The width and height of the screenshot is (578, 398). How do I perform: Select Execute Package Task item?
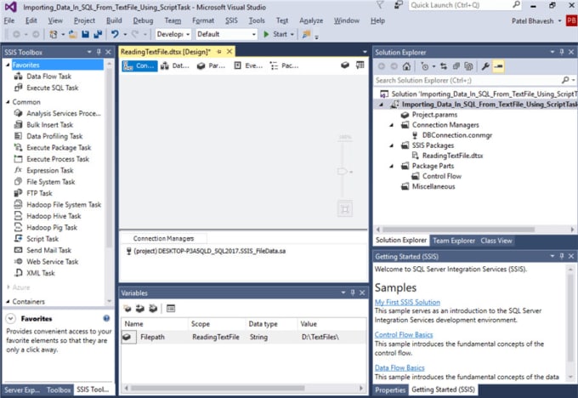coord(59,147)
